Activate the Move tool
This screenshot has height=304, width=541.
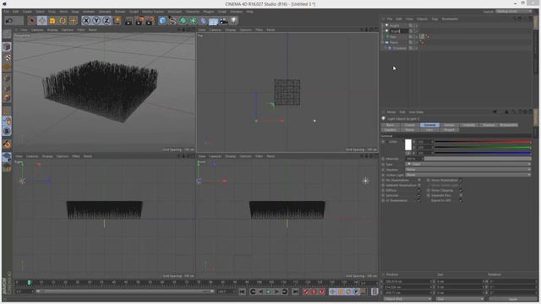click(x=42, y=20)
